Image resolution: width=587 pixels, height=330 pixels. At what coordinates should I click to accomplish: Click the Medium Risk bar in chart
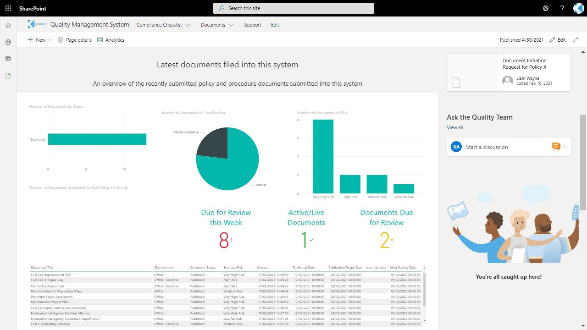click(x=377, y=184)
